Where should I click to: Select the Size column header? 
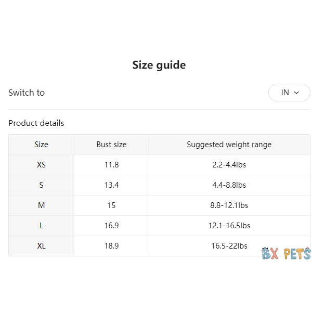coord(41,145)
